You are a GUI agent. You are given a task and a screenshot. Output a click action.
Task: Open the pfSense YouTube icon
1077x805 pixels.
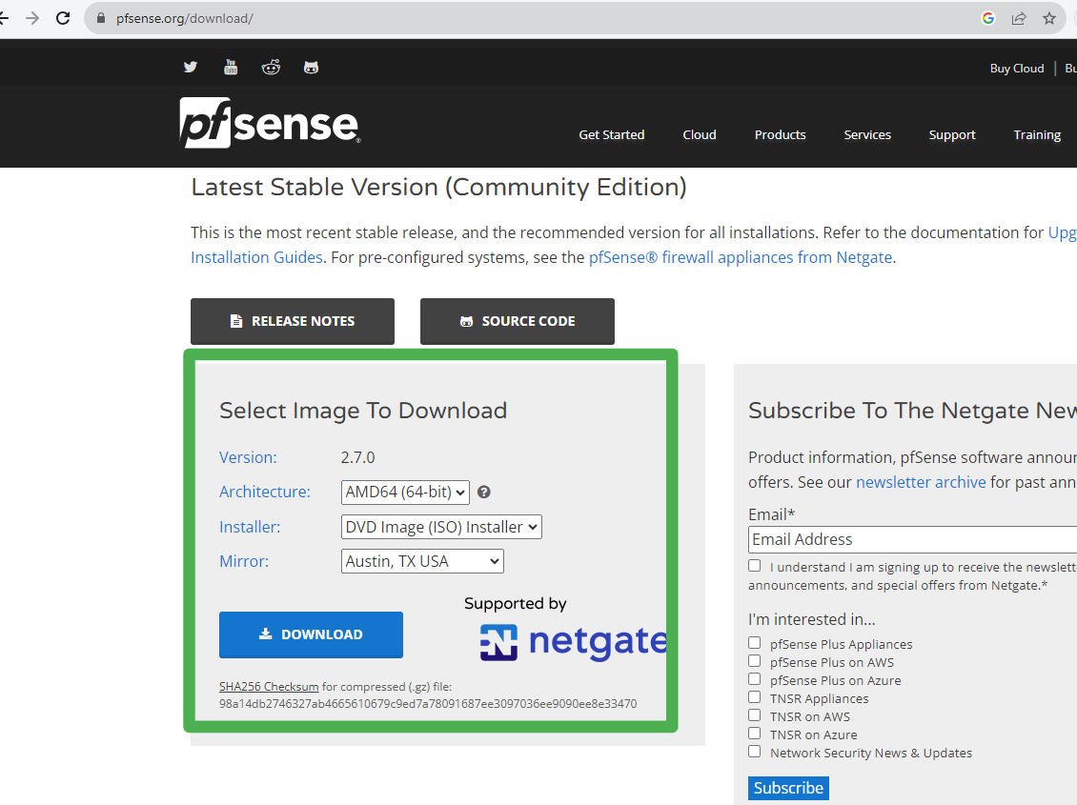[231, 68]
